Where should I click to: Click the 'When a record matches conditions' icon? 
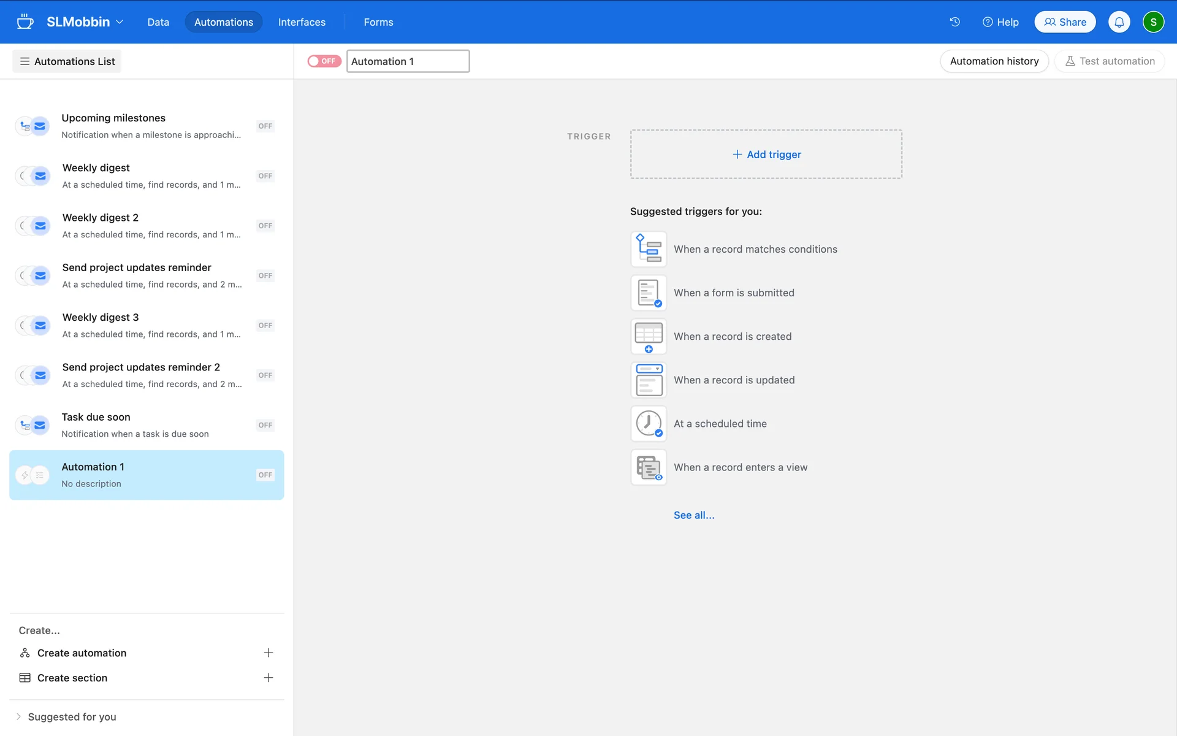pos(649,249)
